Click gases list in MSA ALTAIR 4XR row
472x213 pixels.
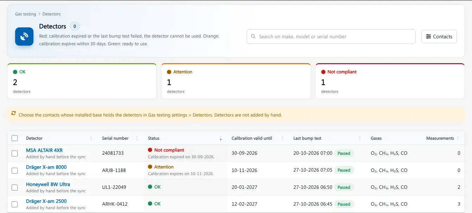coord(389,153)
